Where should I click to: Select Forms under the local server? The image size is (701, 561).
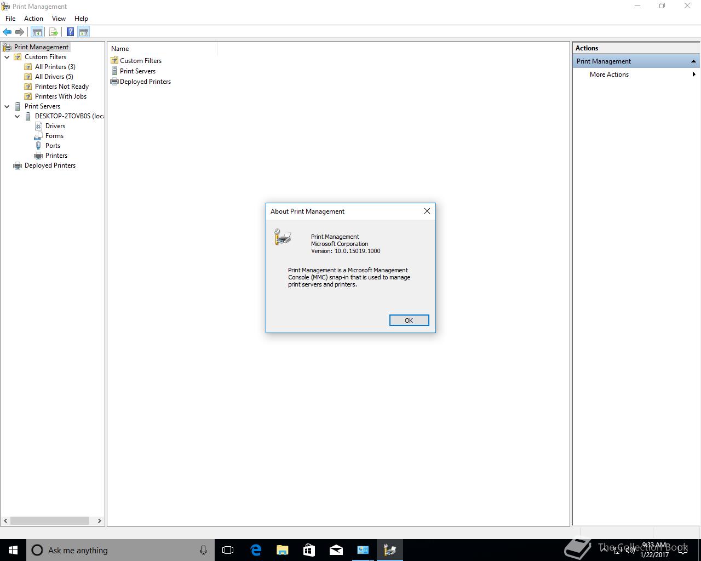[x=54, y=136]
